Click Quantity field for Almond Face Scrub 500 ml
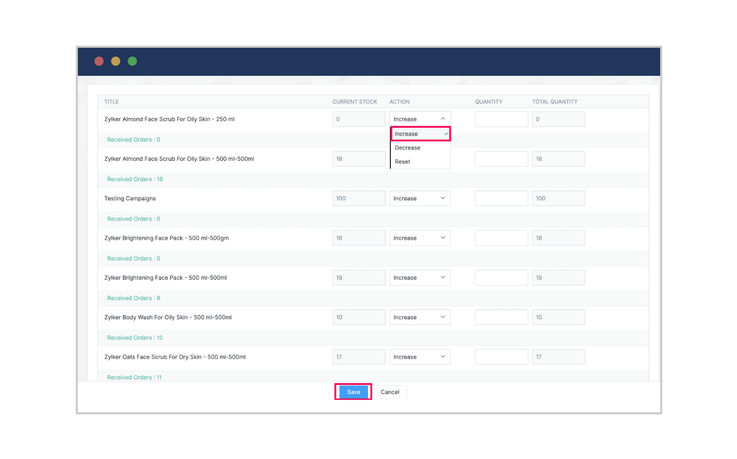The height and width of the screenshot is (459, 737). click(x=501, y=159)
